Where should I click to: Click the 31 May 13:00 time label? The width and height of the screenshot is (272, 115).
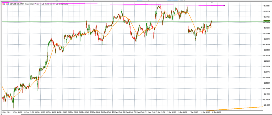(150, 112)
